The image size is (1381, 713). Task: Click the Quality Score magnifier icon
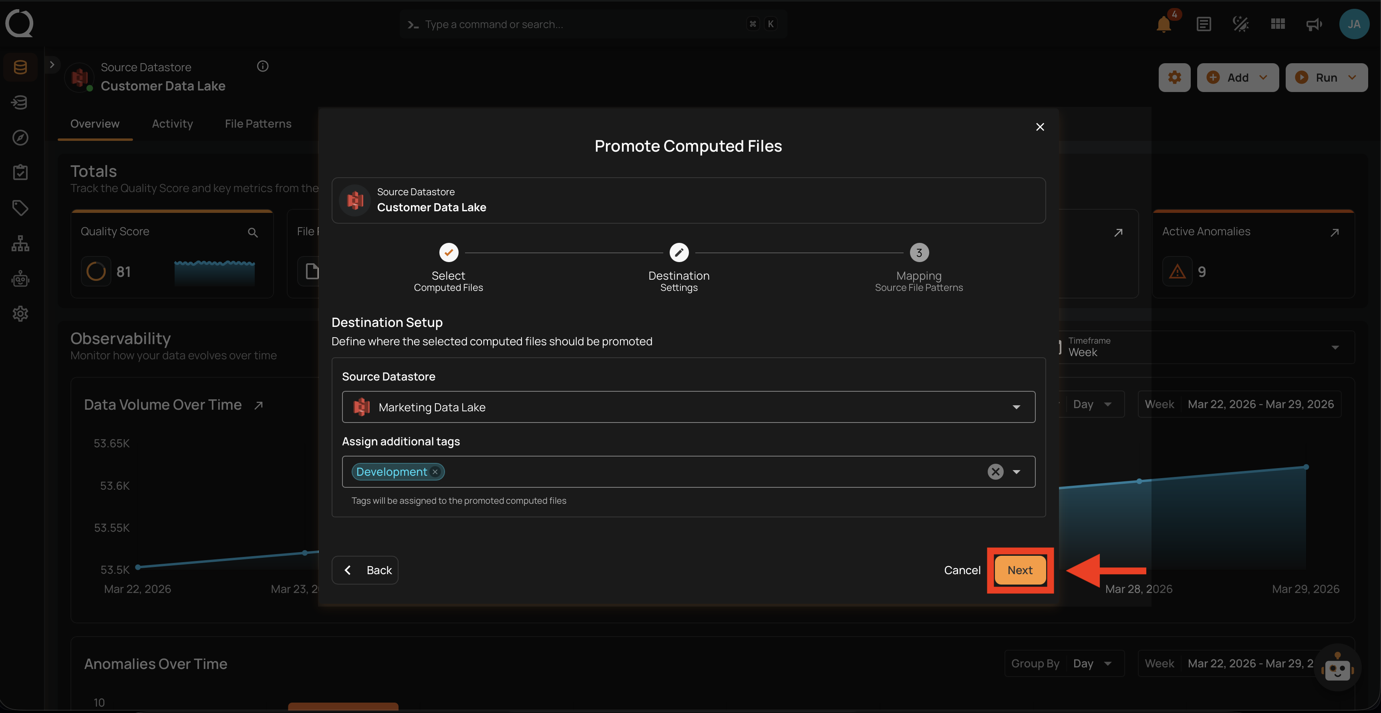[x=253, y=232]
